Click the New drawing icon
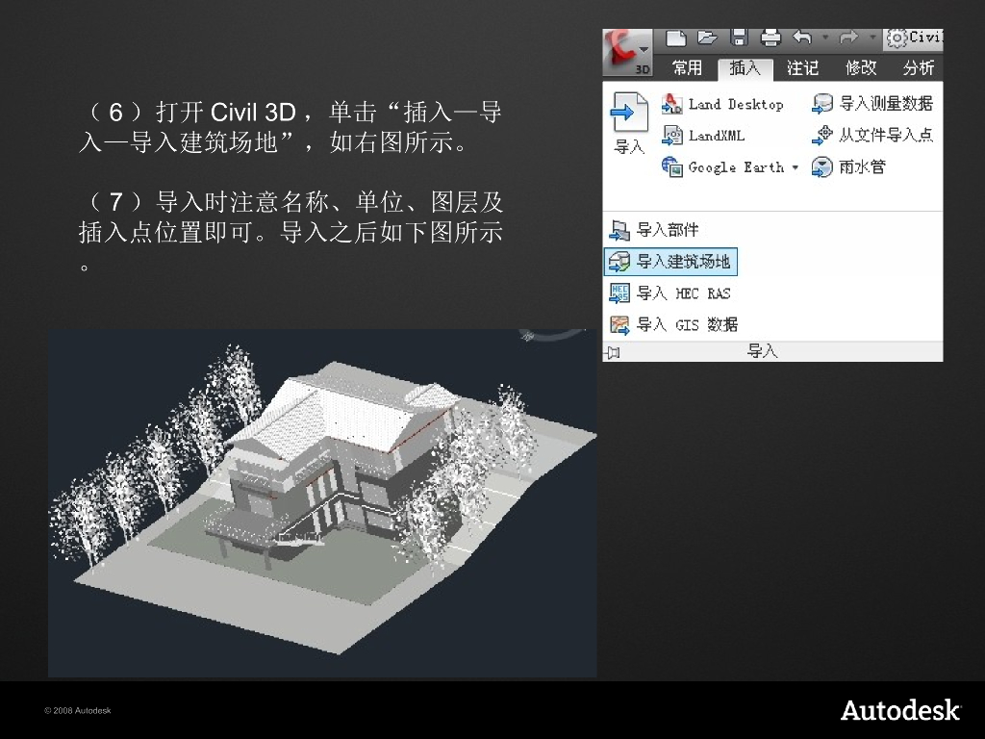 pyautogui.click(x=676, y=38)
